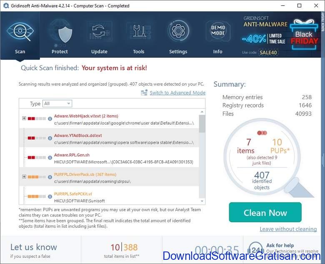Click info icon for Adware.RPL.Gen.sh
The width and height of the screenshot is (325, 264).
pyautogui.click(x=50, y=157)
